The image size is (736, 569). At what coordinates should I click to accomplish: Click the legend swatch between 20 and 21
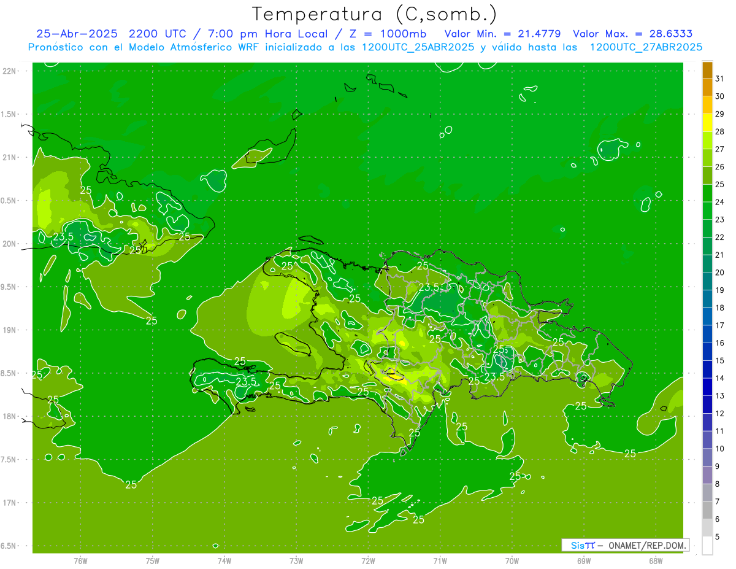(707, 264)
